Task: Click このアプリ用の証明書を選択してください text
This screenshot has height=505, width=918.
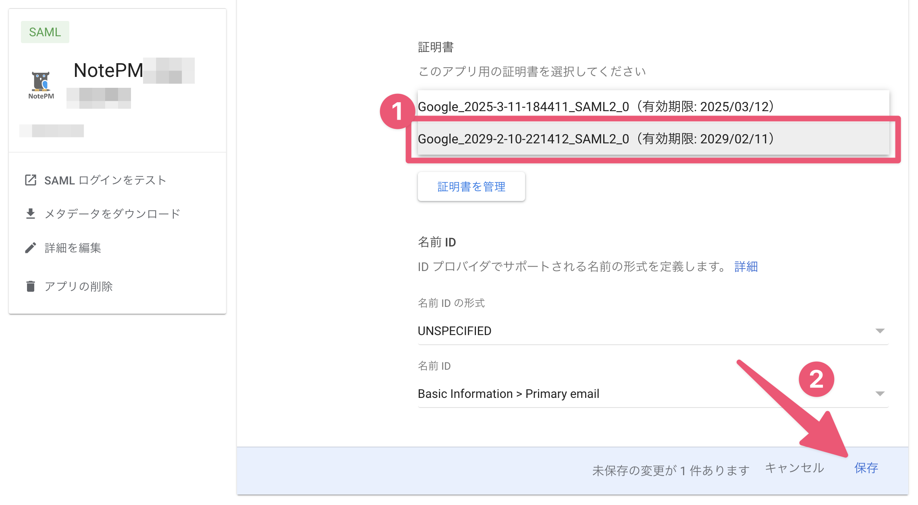Action: (x=532, y=71)
